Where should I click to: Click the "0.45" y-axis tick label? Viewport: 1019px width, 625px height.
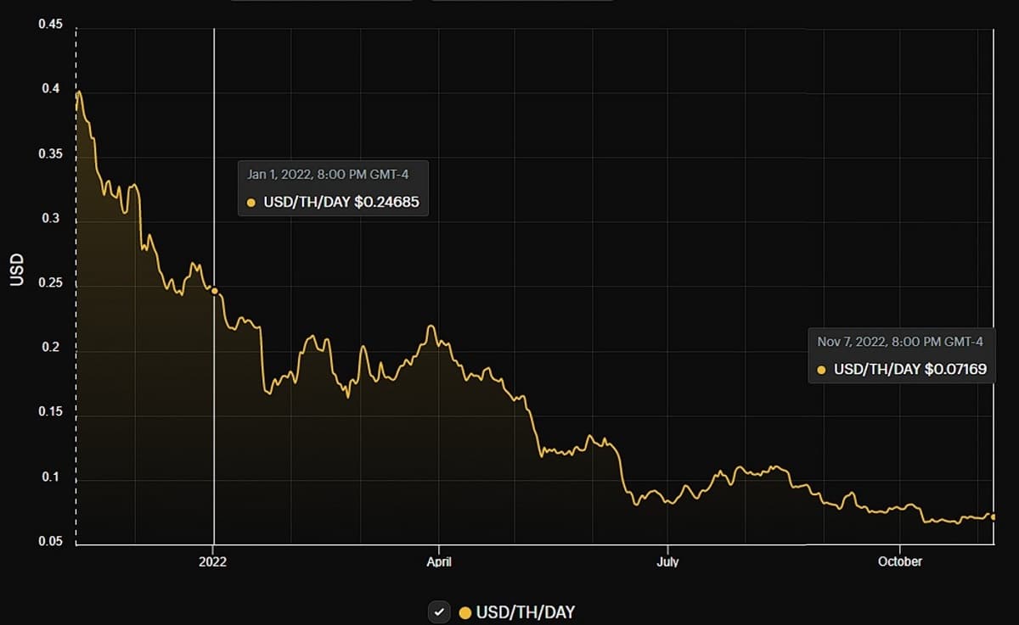[50, 24]
